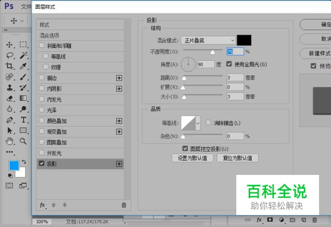Viewport: 331px width, 227px height.
Task: Add another 内阴影 with plus button
Action: pyautogui.click(x=119, y=89)
